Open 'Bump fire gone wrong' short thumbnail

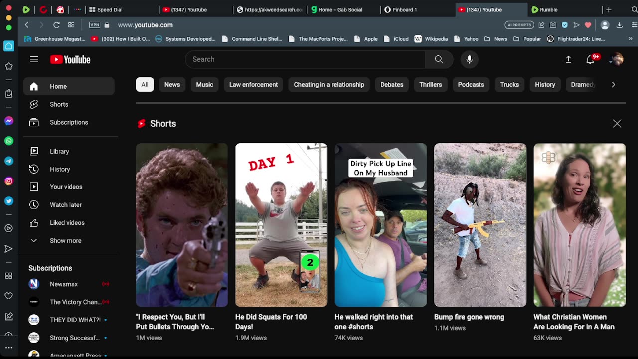point(480,225)
